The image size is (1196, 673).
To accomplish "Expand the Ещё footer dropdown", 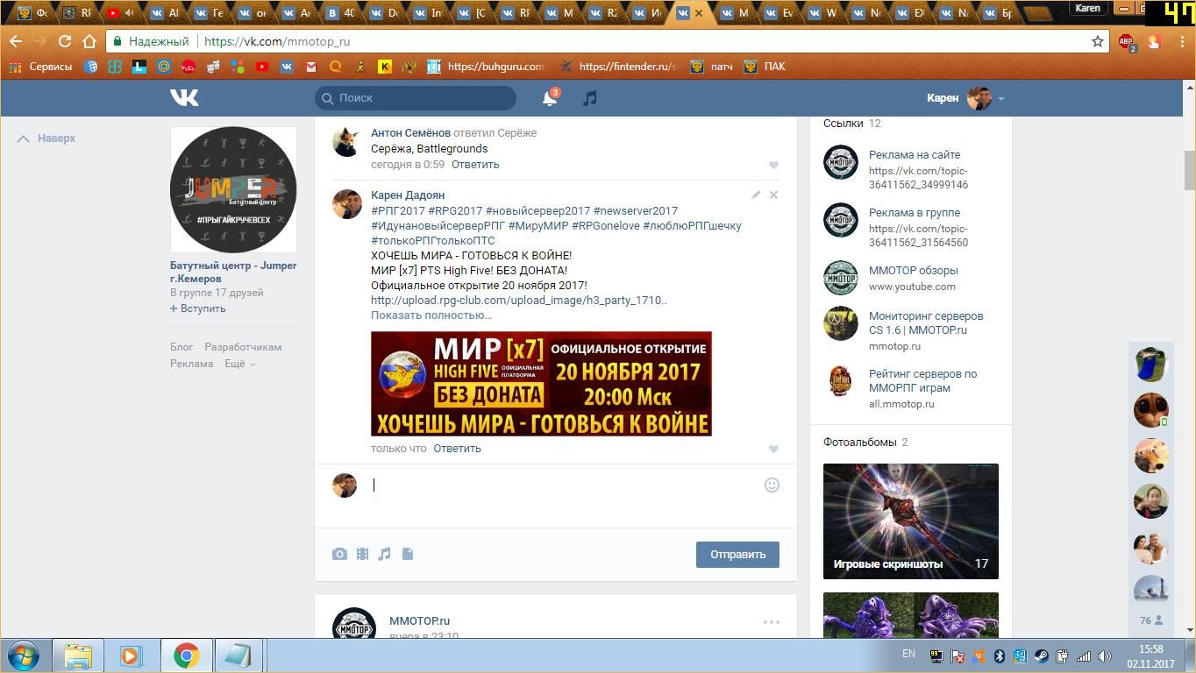I will click(x=239, y=364).
